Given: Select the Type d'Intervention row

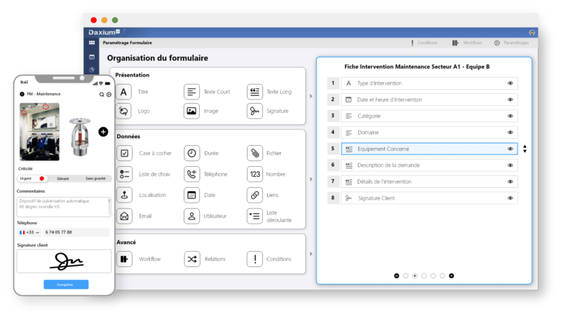Looking at the screenshot, I should point(429,83).
